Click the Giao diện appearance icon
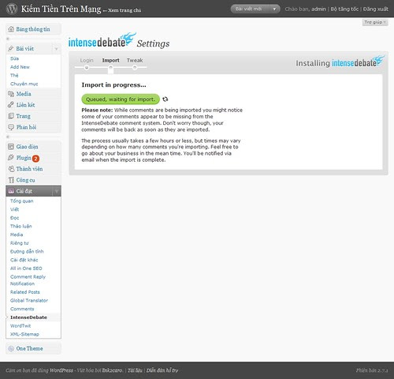The height and width of the screenshot is (379, 394). 11,147
